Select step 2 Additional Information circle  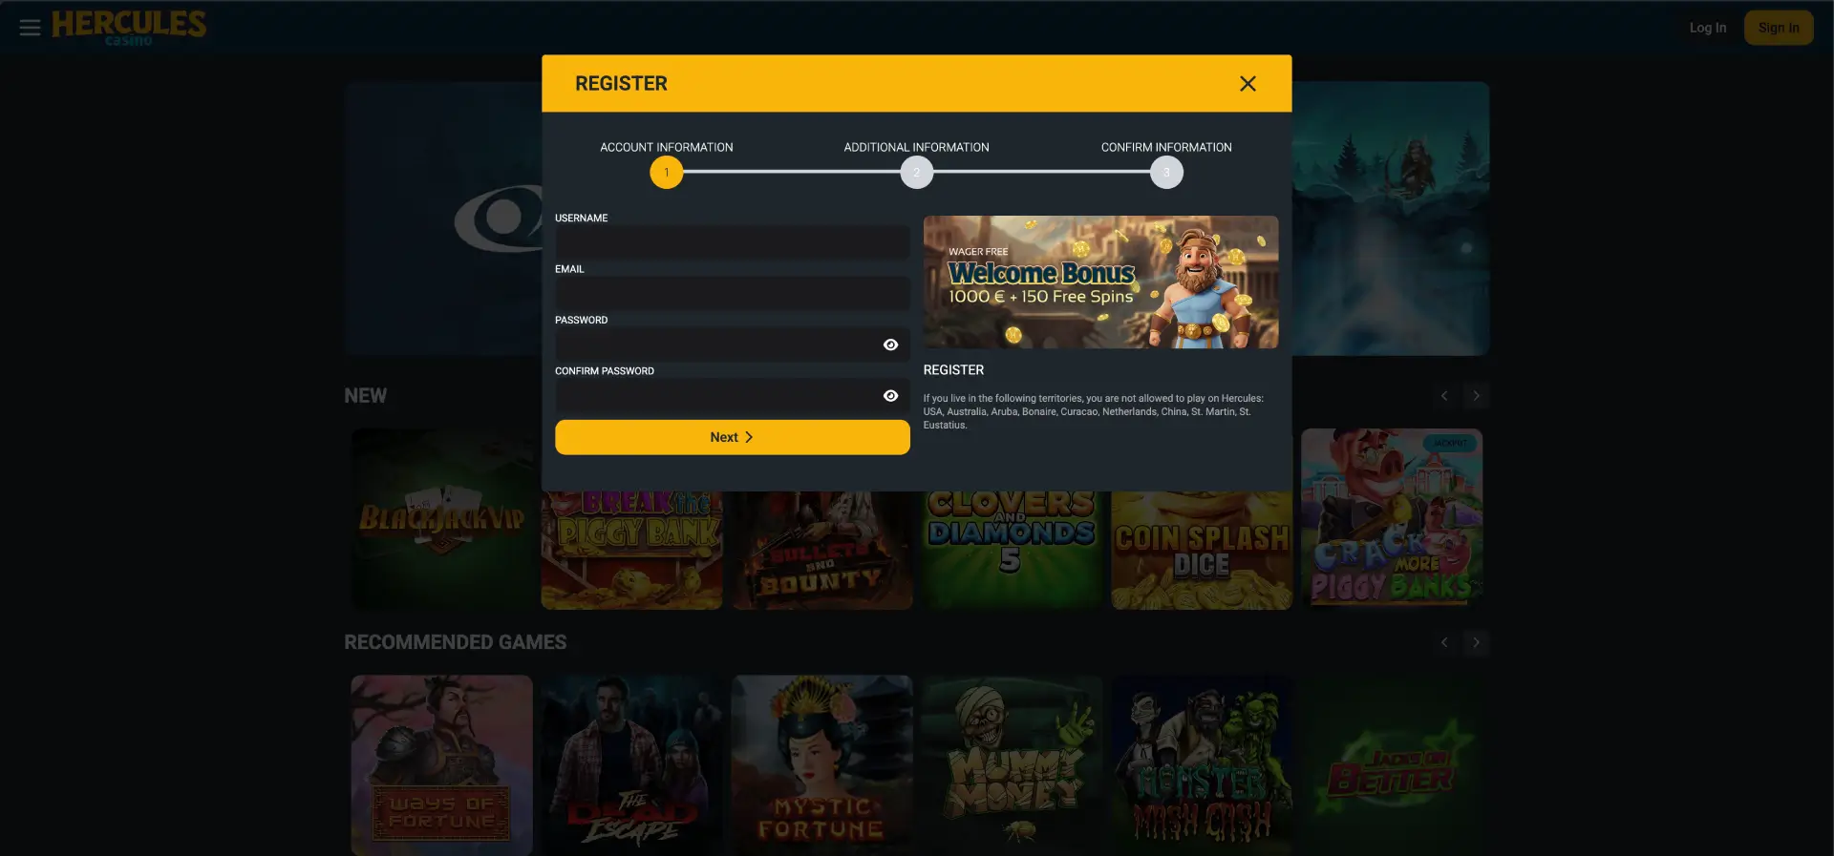click(916, 173)
